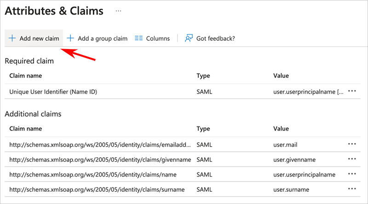Open ellipsis menu for user.givenname claim

tap(352, 159)
